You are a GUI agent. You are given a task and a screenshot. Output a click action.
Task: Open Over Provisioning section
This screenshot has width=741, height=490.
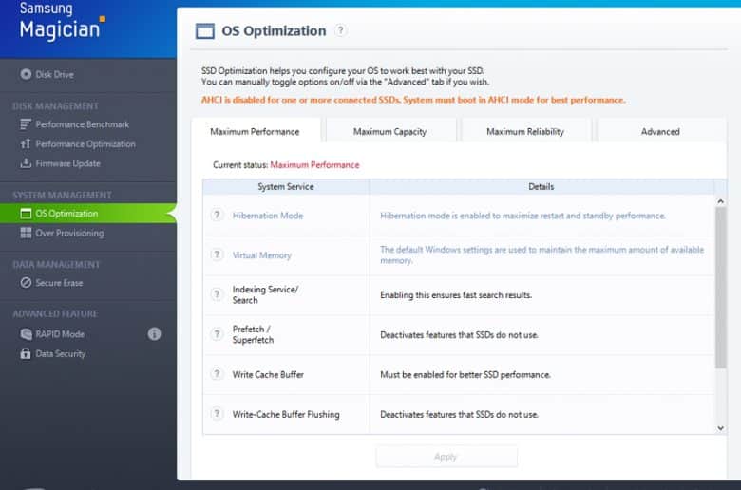69,233
